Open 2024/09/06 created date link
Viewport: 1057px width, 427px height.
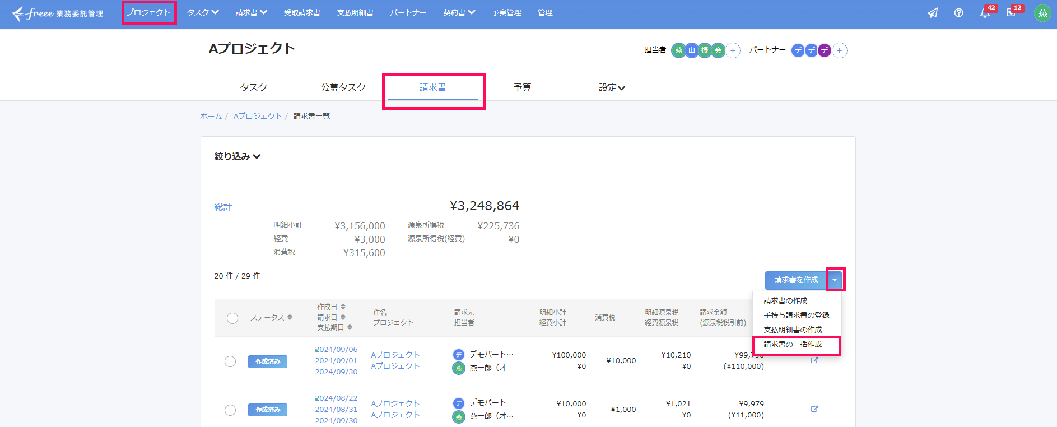click(x=336, y=350)
